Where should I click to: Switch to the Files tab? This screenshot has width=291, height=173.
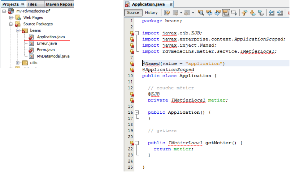point(32,4)
